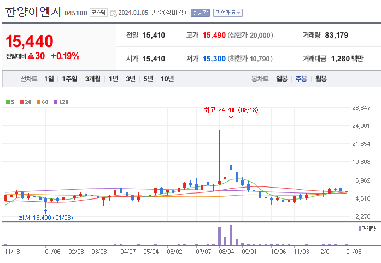Select the 1주일 line chart period

tap(69, 79)
